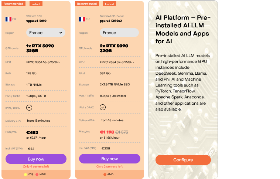The image size is (280, 179).
Task: Click IPMI checkmark icon on vgpu.v4-5090 card
Action: (x=29, y=108)
